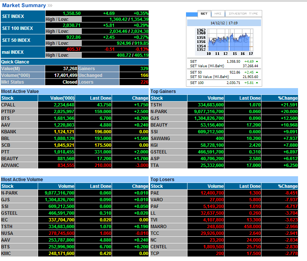Open ADVANC in Most Active Value

pyautogui.click(x=10, y=165)
